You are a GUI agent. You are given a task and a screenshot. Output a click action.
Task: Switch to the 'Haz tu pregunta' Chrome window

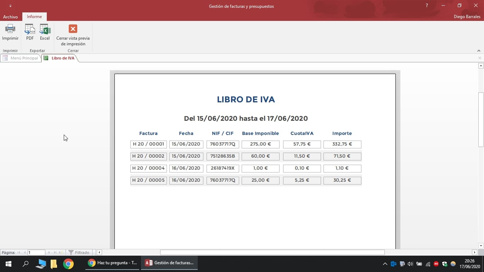point(113,263)
